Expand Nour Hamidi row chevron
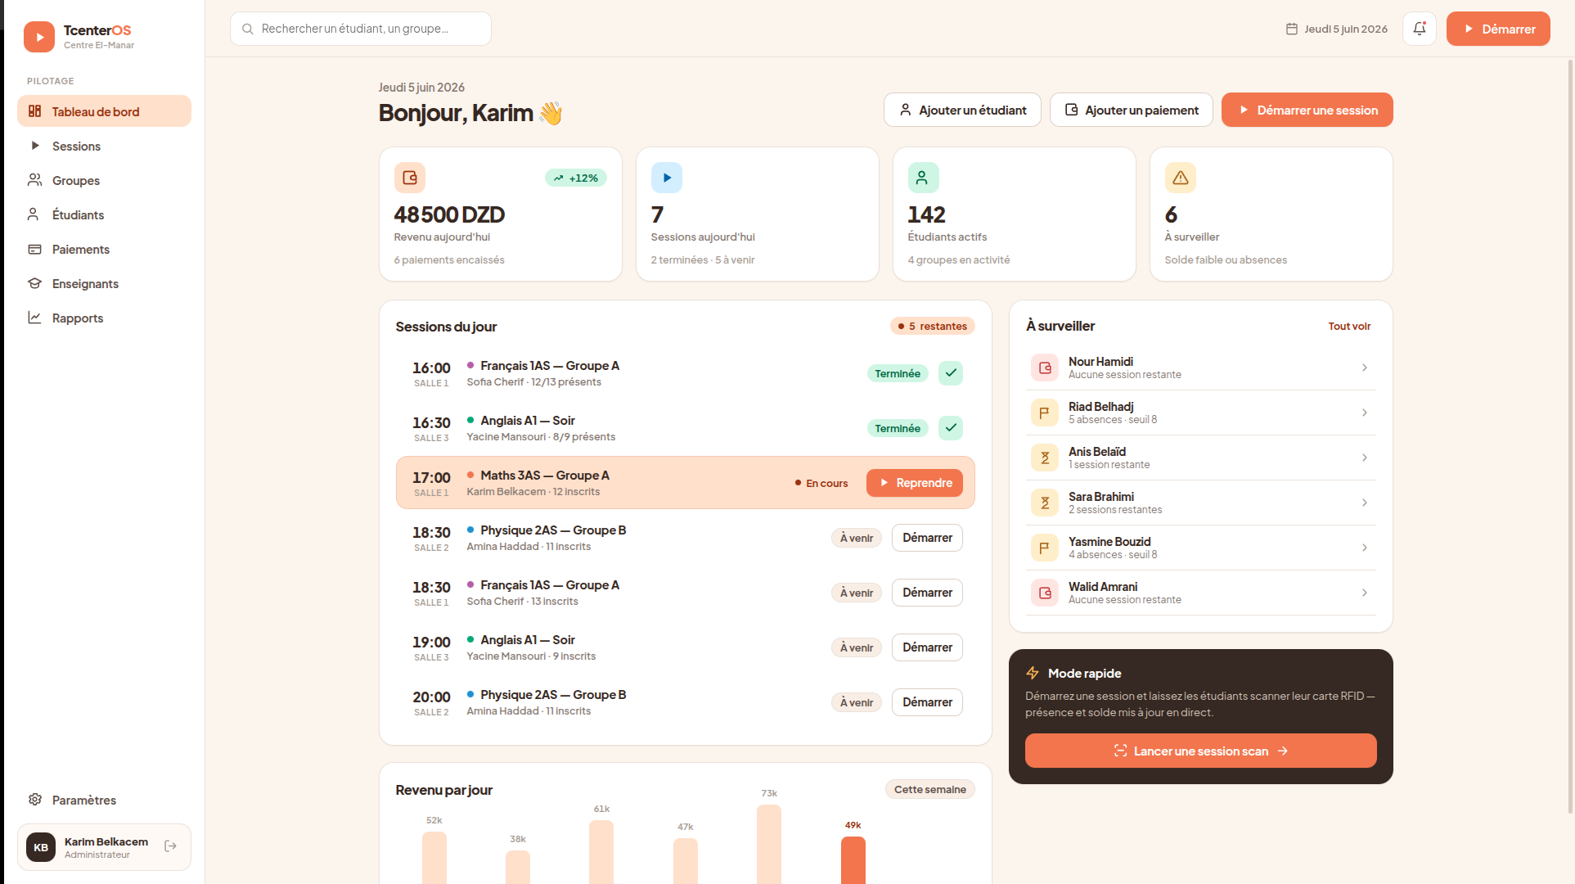The image size is (1575, 884). tap(1365, 368)
